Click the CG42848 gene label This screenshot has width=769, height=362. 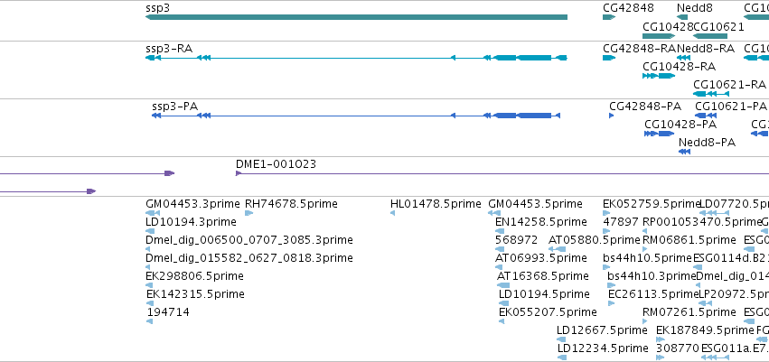pos(628,8)
